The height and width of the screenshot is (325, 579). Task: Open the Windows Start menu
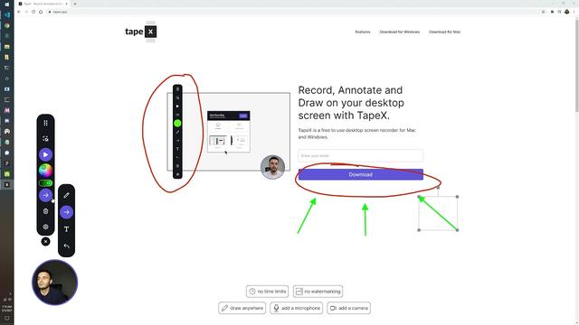point(6,4)
